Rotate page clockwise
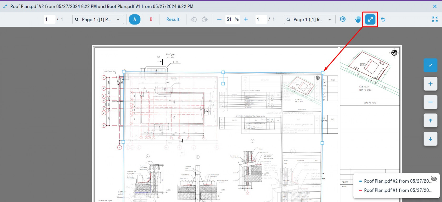442x202 pixels. (205, 19)
